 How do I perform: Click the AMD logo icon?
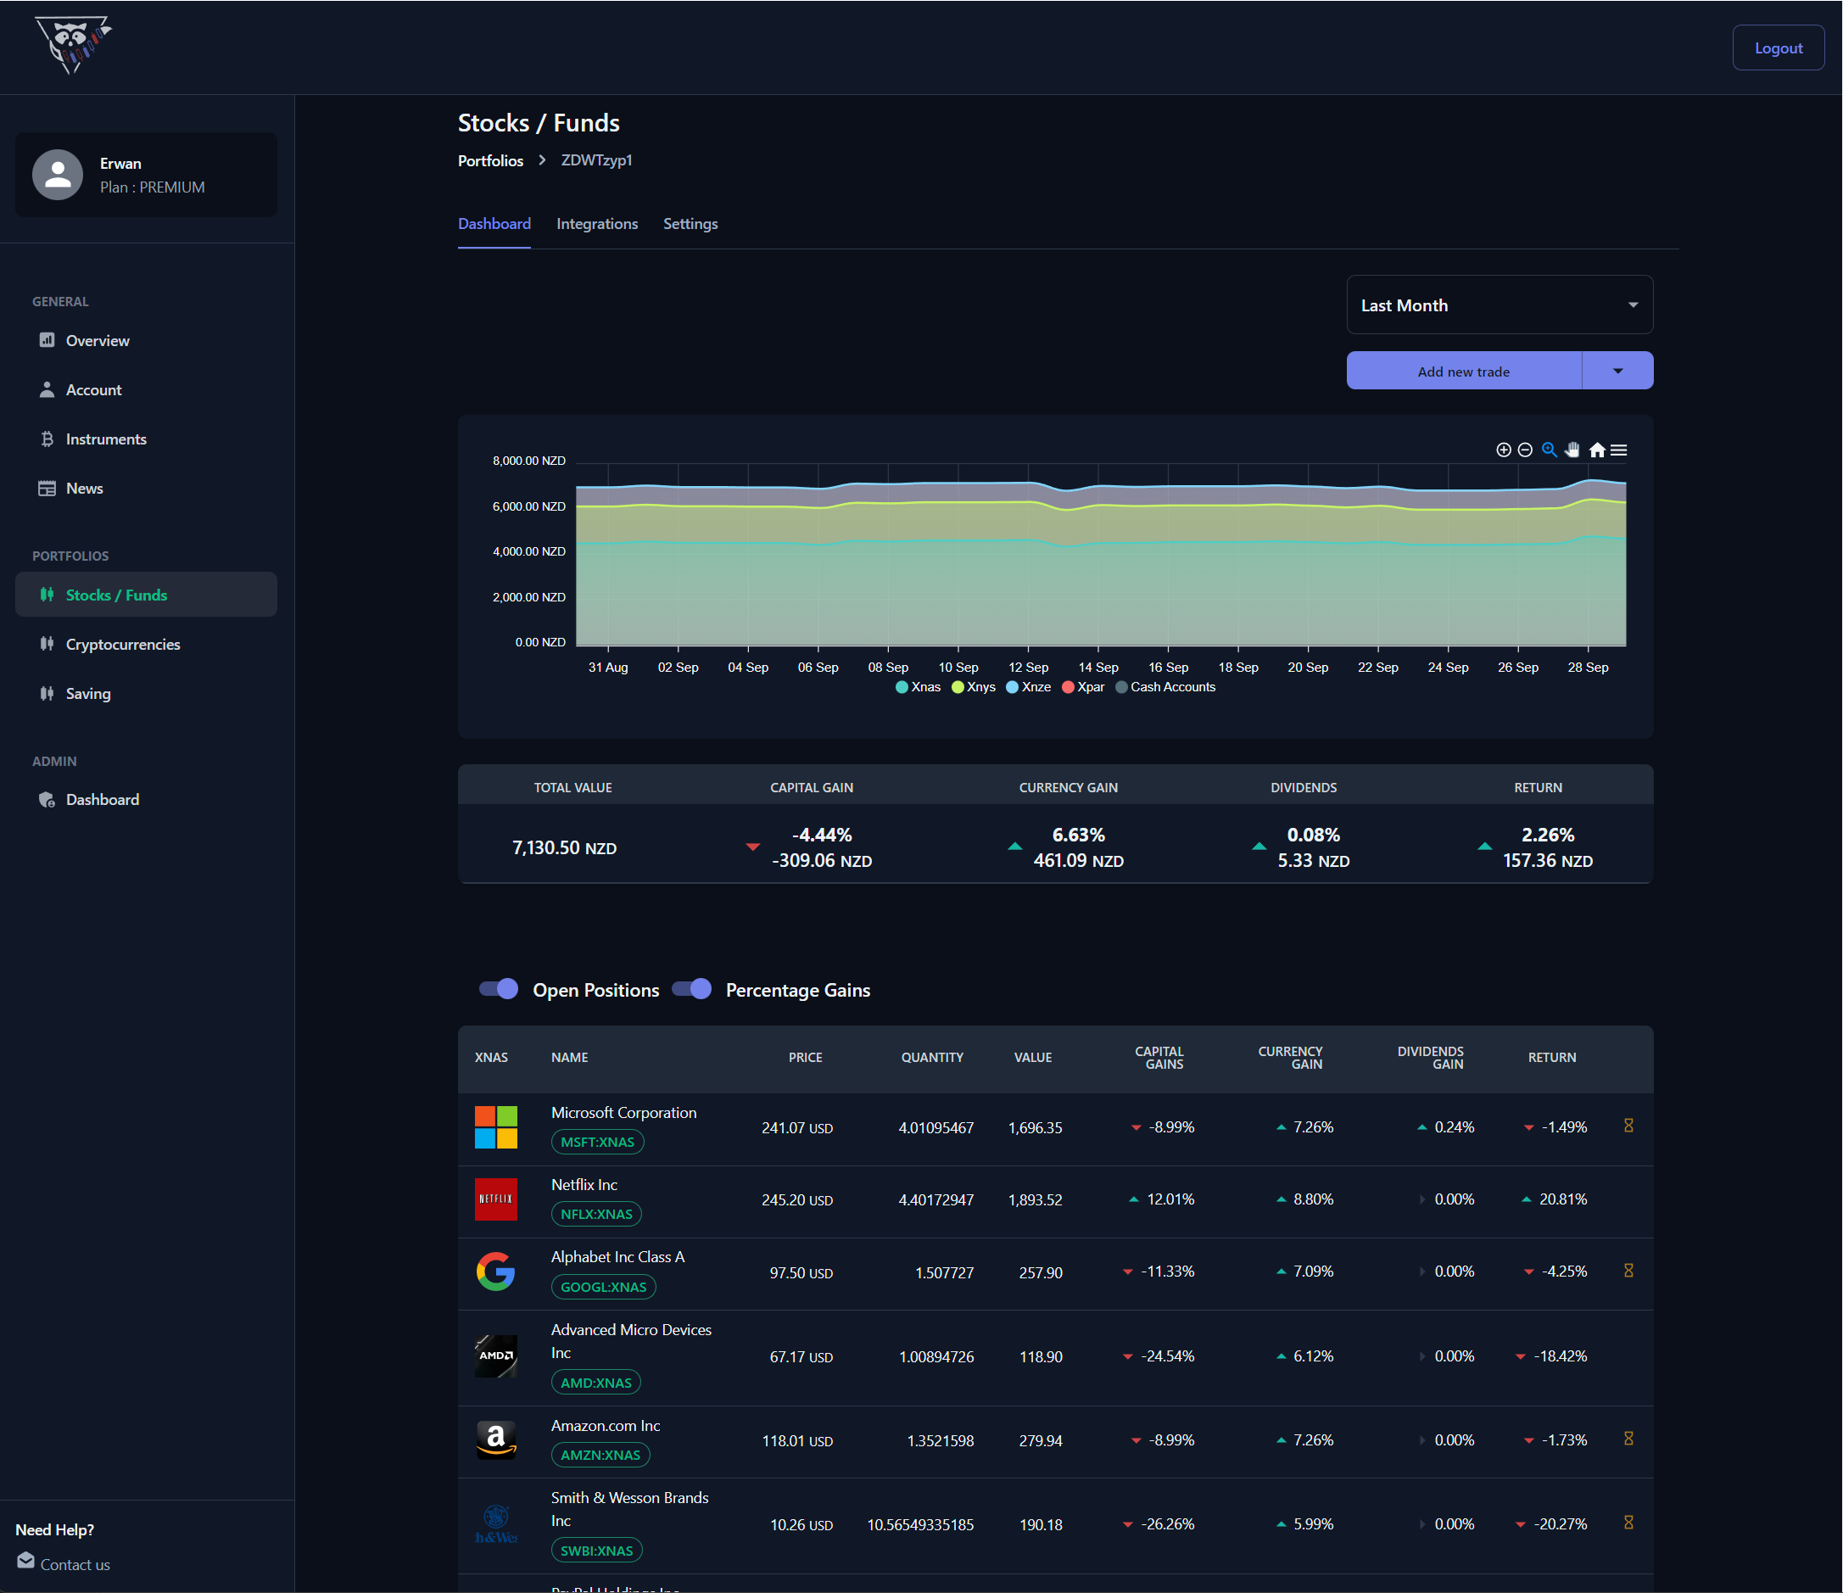pyautogui.click(x=496, y=1355)
